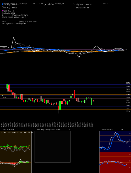Open the ADX indicator chart panel

(x=16, y=142)
